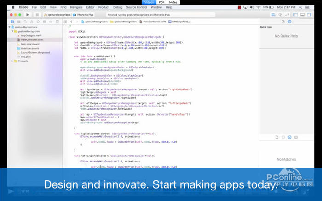Viewport: 322px width, 201px height.
Task: Open the Product menu
Action: coord(103,7)
